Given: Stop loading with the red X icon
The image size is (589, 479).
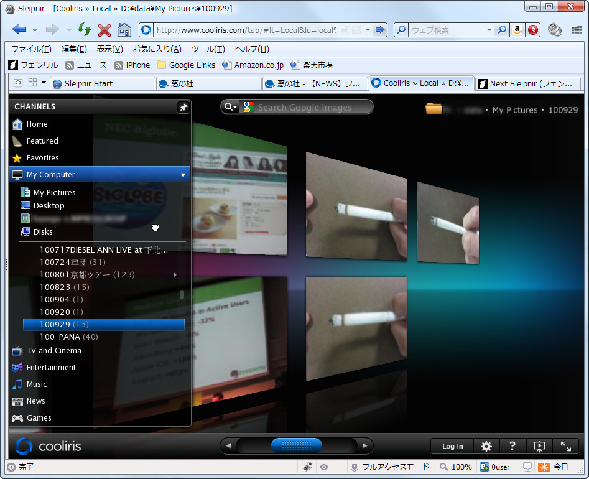Looking at the screenshot, I should pos(104,30).
